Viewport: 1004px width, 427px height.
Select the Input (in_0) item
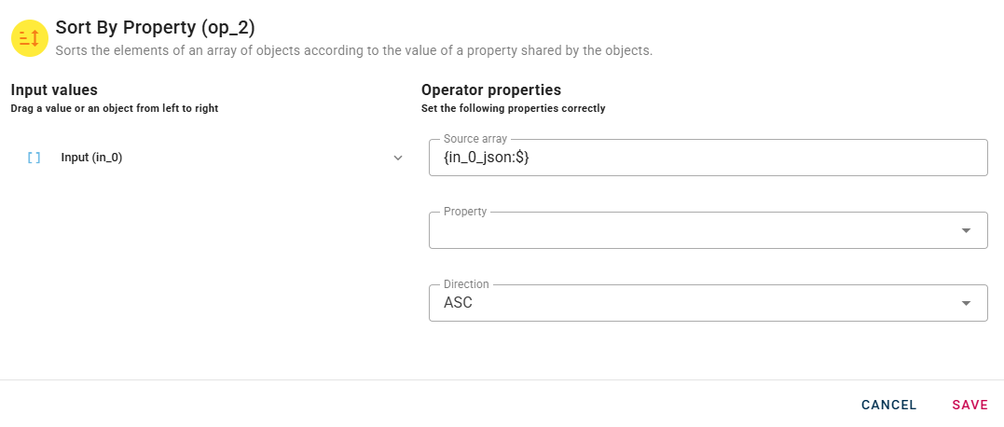pos(91,158)
